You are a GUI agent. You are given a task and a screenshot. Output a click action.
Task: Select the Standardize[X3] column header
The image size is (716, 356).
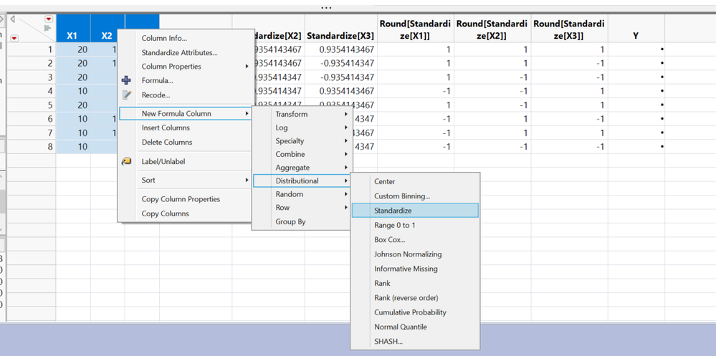pyautogui.click(x=341, y=29)
